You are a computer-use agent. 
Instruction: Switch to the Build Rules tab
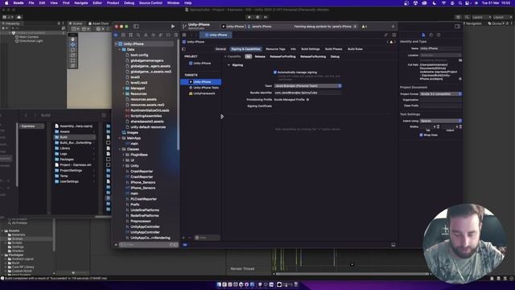click(355, 49)
